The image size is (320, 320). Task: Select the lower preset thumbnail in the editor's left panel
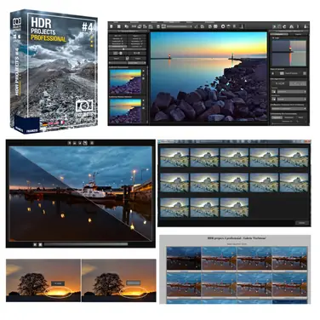pos(125,111)
